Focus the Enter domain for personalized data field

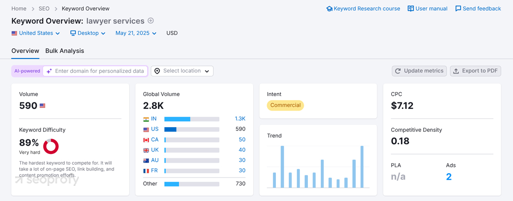95,71
